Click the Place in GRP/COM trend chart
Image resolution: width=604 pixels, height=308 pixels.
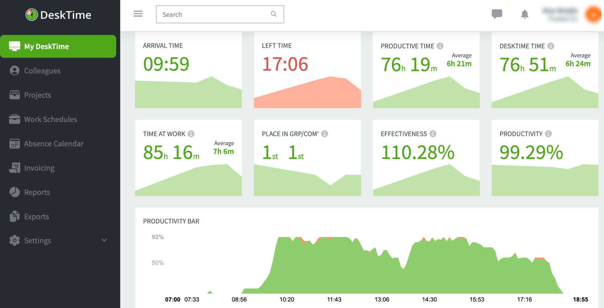(307, 180)
